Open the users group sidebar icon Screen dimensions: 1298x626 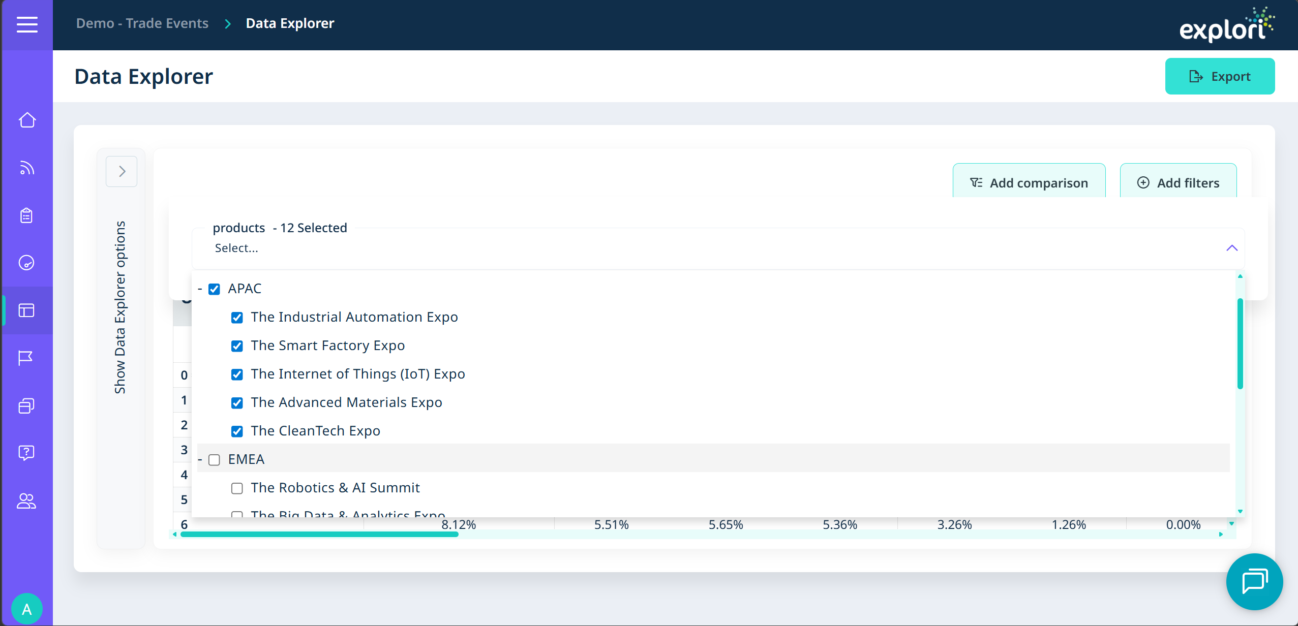click(x=26, y=501)
